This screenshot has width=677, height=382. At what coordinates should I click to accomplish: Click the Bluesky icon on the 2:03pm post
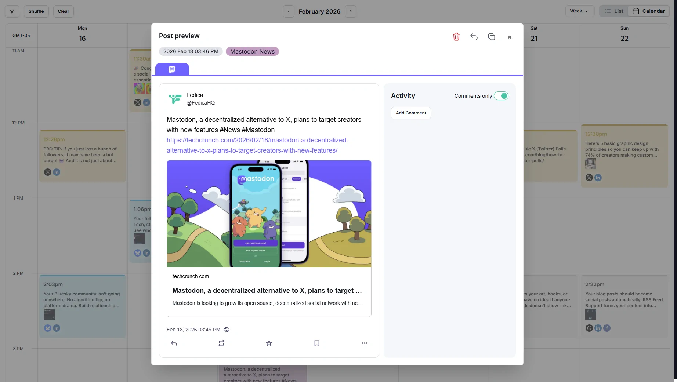pos(48,328)
